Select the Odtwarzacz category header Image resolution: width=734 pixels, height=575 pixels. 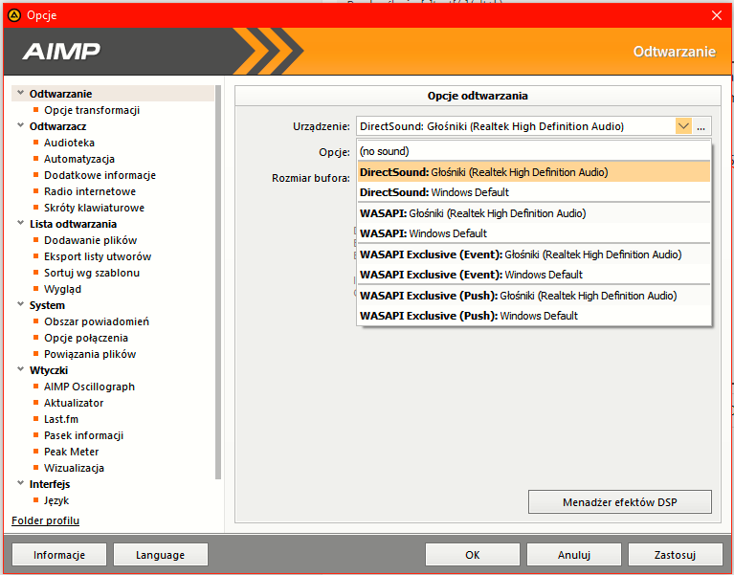[x=57, y=126]
